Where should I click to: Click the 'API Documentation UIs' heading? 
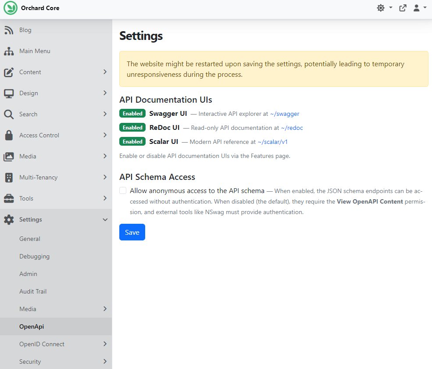pyautogui.click(x=166, y=100)
